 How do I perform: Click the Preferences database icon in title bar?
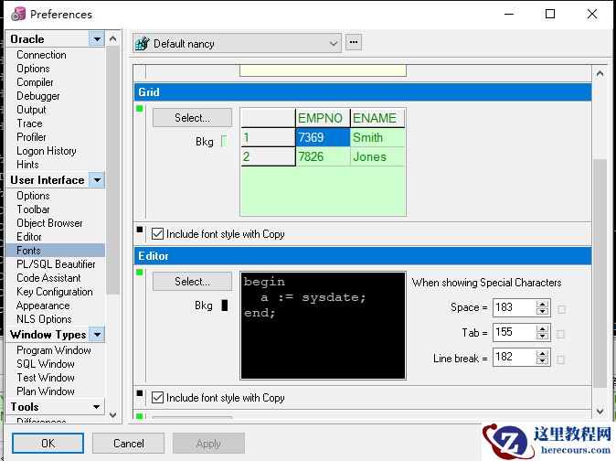pos(18,14)
